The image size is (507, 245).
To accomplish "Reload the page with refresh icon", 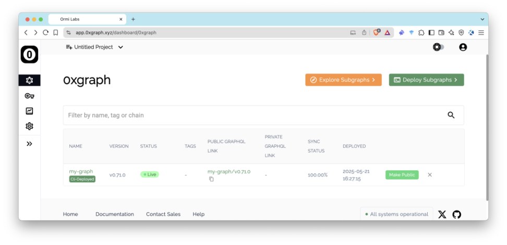I will point(45,32).
